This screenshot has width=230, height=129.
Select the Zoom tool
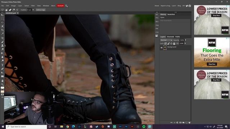2,85
